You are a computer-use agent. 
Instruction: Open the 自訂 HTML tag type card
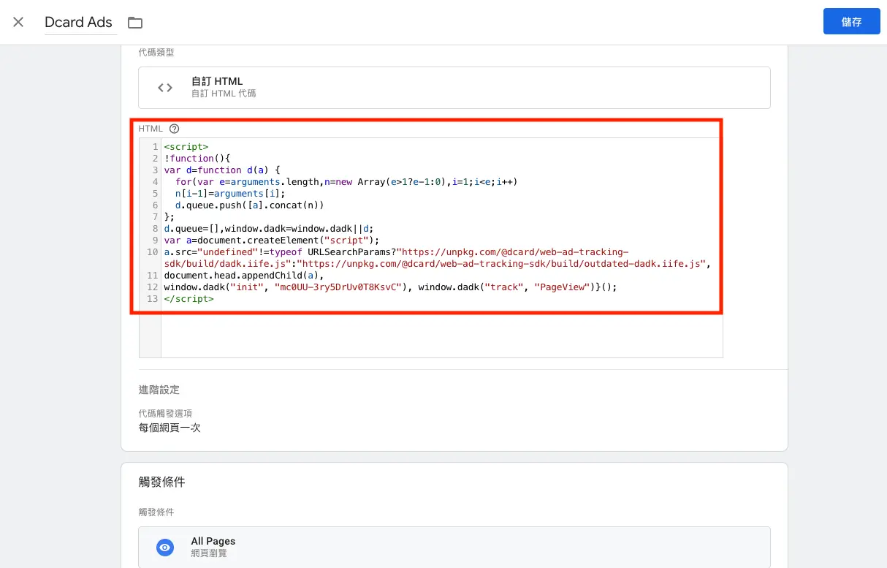point(454,88)
